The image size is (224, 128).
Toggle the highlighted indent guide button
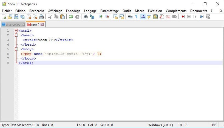click(143, 17)
